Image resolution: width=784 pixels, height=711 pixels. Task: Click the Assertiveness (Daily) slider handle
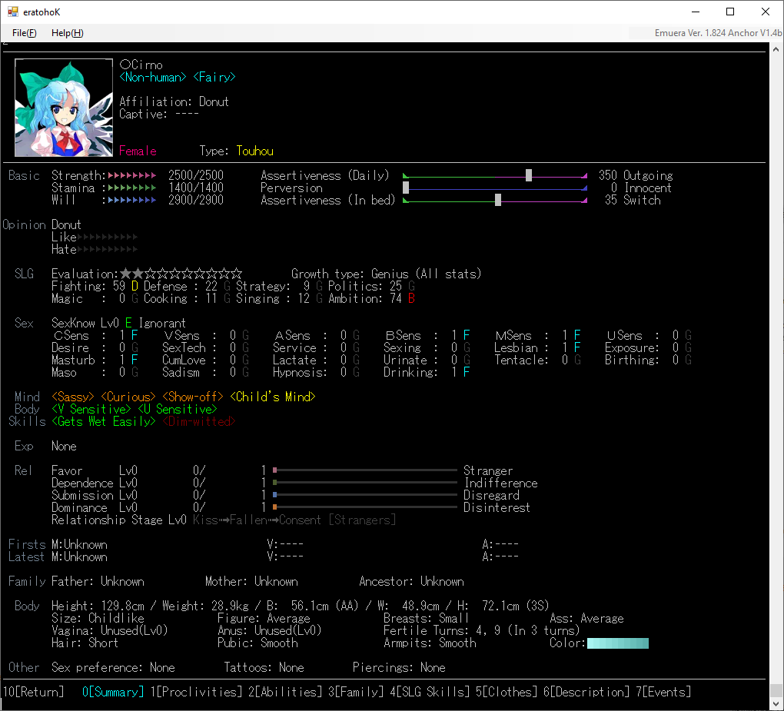pyautogui.click(x=529, y=175)
